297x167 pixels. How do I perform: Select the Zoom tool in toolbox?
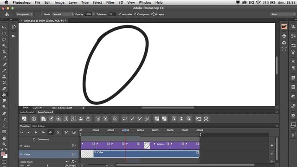[x=4, y=144]
